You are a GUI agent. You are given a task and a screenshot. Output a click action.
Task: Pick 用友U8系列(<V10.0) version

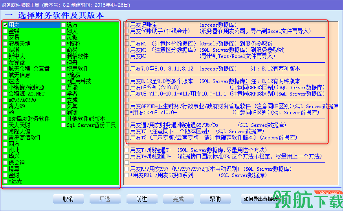click(127, 88)
